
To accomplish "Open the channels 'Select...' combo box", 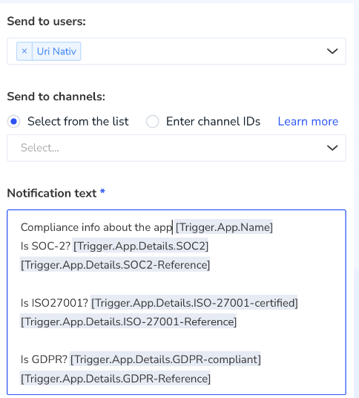I will [x=177, y=148].
